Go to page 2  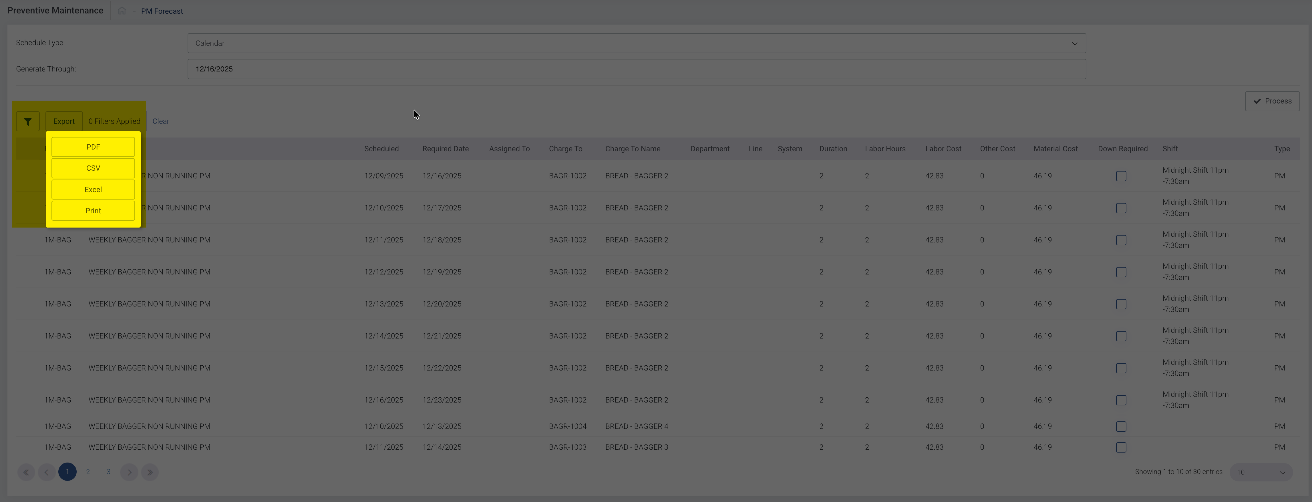(88, 472)
